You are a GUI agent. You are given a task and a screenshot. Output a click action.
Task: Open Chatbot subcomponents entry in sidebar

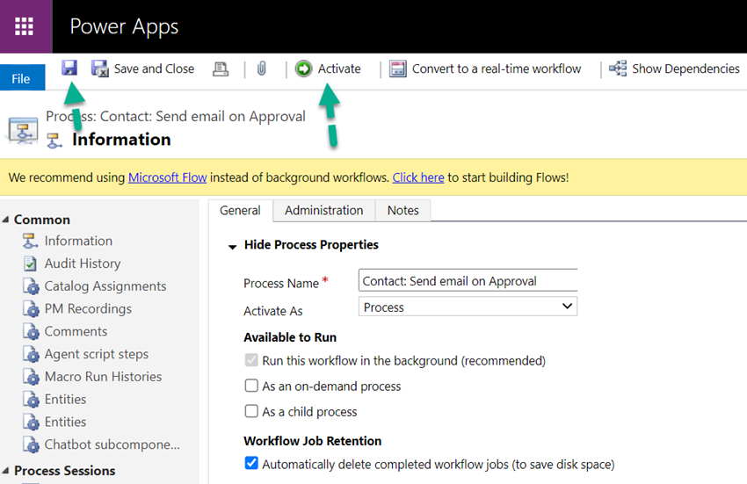click(112, 445)
